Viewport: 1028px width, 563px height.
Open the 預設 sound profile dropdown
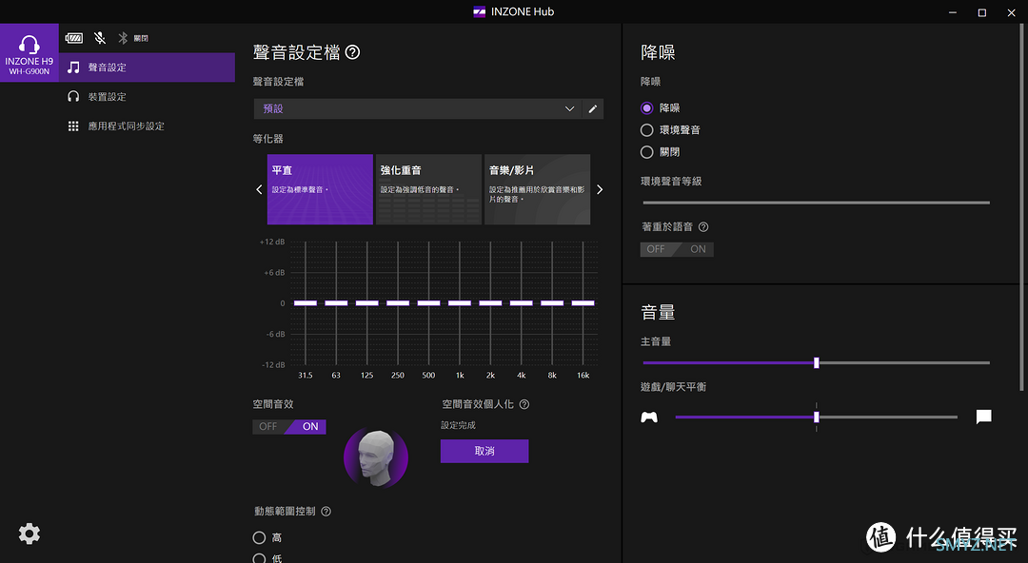point(418,108)
